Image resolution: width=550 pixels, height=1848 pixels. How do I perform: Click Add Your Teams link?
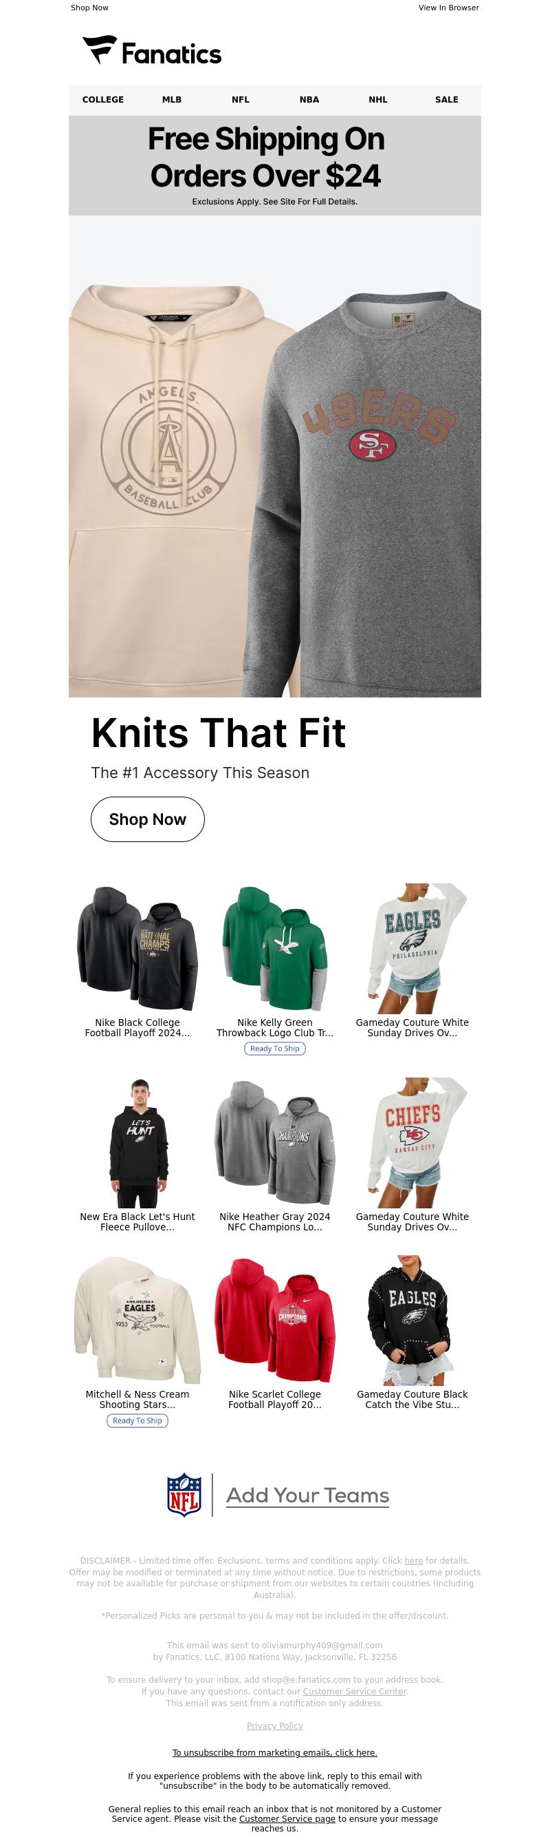coord(308,1495)
